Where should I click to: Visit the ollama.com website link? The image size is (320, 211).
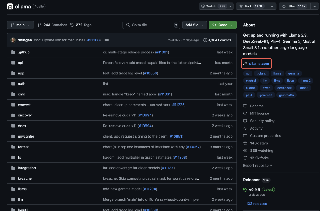[259, 64]
